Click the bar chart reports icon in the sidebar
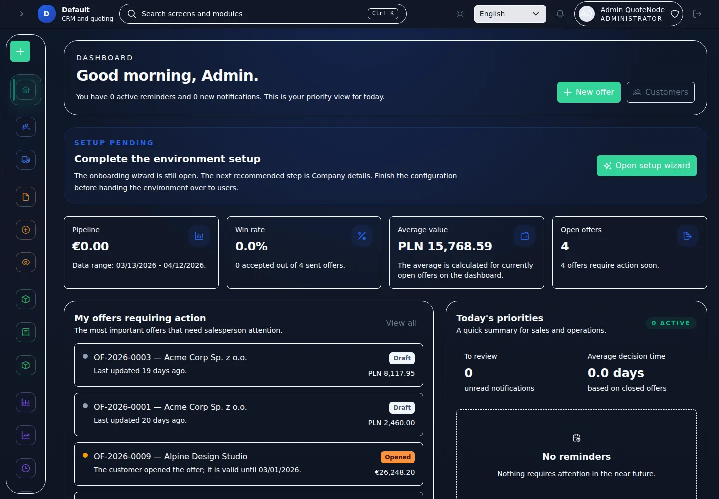The width and height of the screenshot is (719, 499). click(x=25, y=402)
